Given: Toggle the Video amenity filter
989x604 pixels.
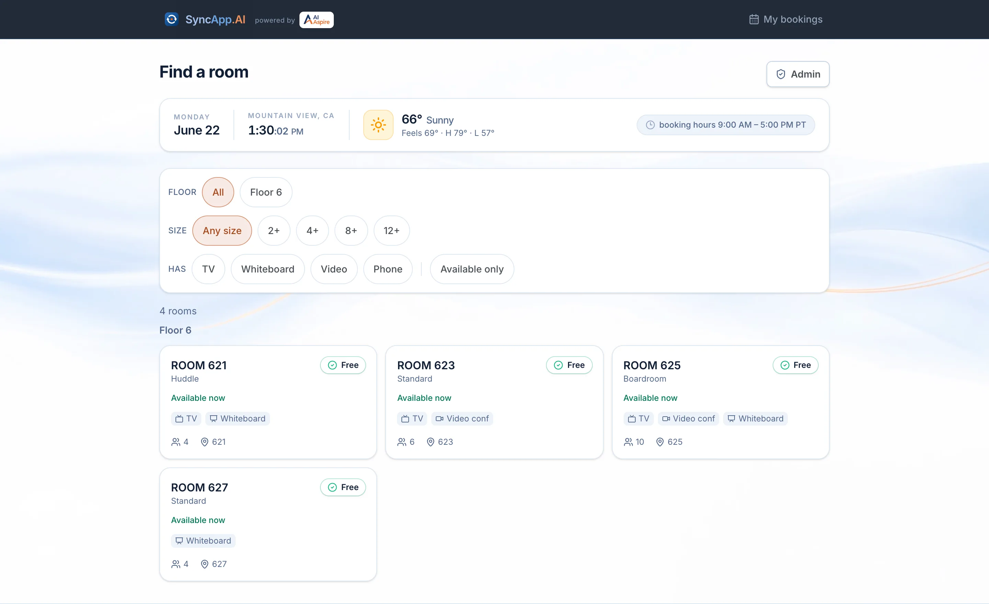Looking at the screenshot, I should click(x=334, y=269).
